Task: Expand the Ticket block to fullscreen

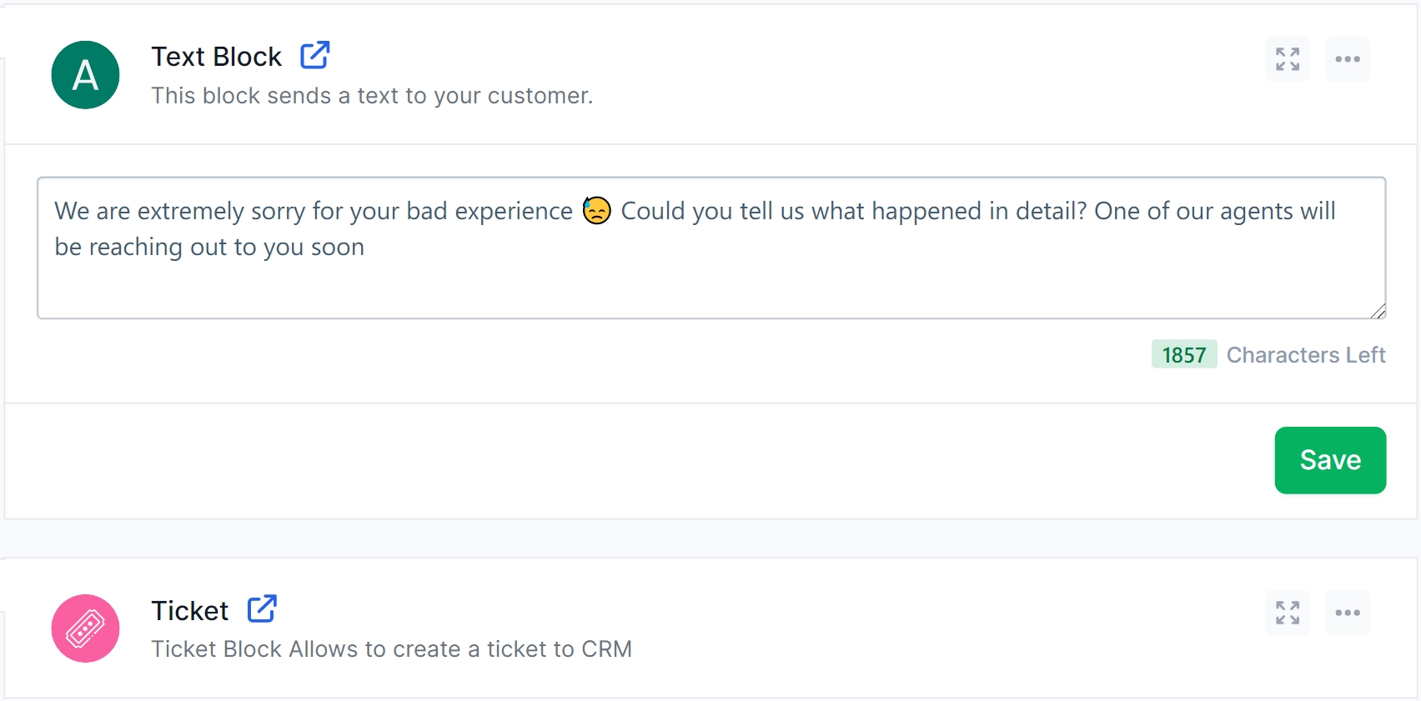Action: [1288, 613]
